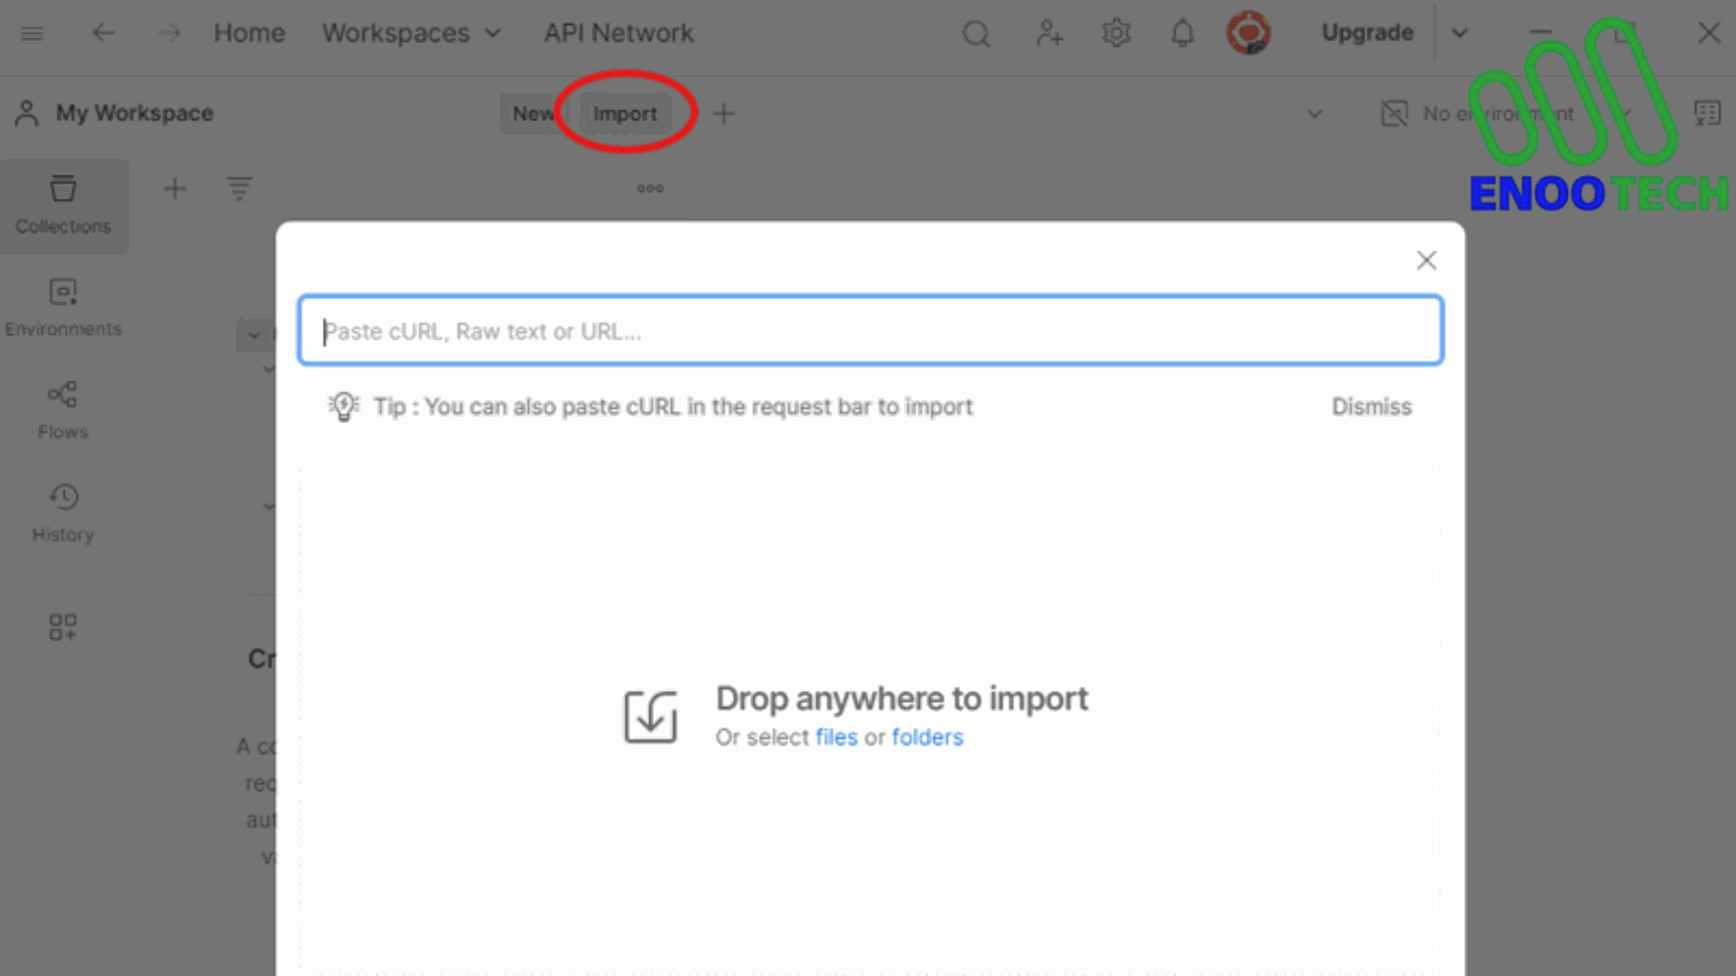Click the no environment icon
The width and height of the screenshot is (1736, 976).
[x=1395, y=114]
